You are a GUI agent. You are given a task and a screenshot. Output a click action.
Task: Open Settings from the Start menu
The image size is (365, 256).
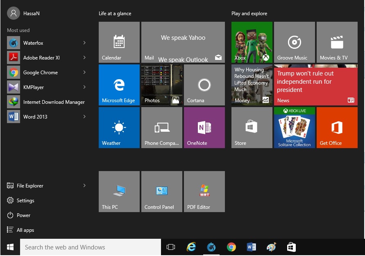pyautogui.click(x=25, y=201)
